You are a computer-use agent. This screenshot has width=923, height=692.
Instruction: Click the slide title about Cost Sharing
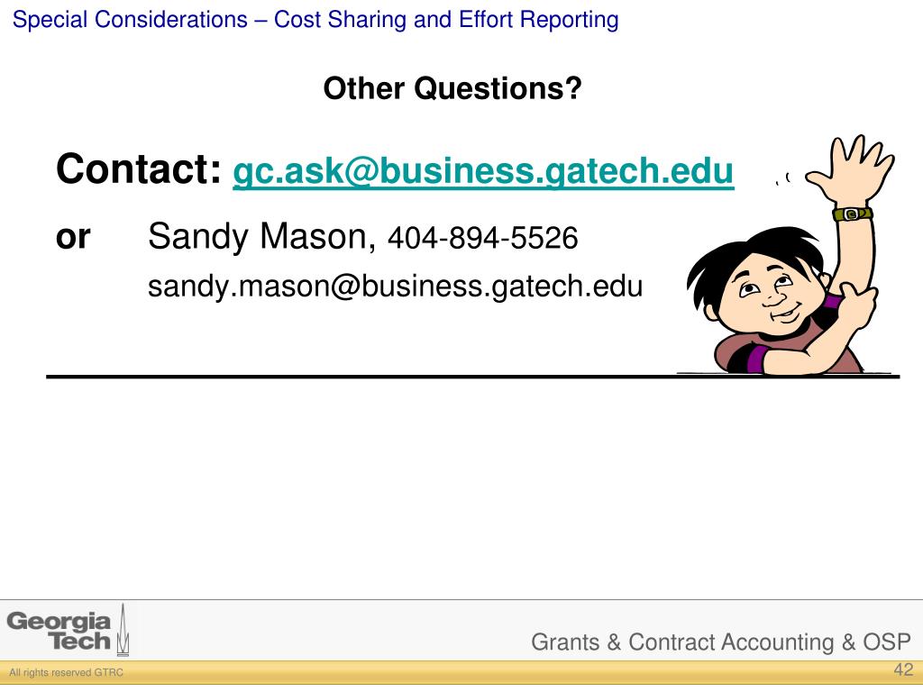coord(315,20)
